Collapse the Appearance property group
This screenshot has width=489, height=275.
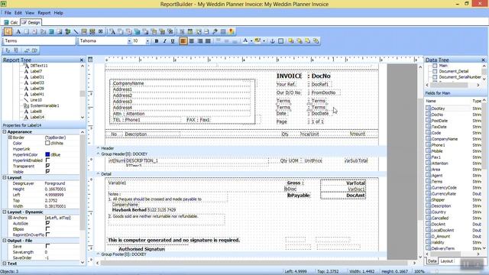(5, 132)
